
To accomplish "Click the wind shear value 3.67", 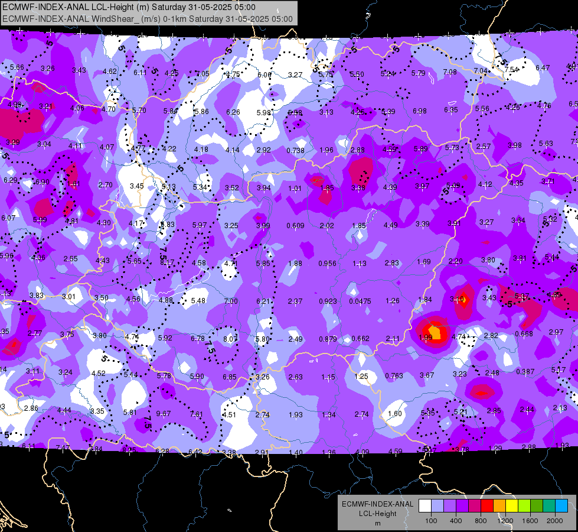I will pos(427,375).
